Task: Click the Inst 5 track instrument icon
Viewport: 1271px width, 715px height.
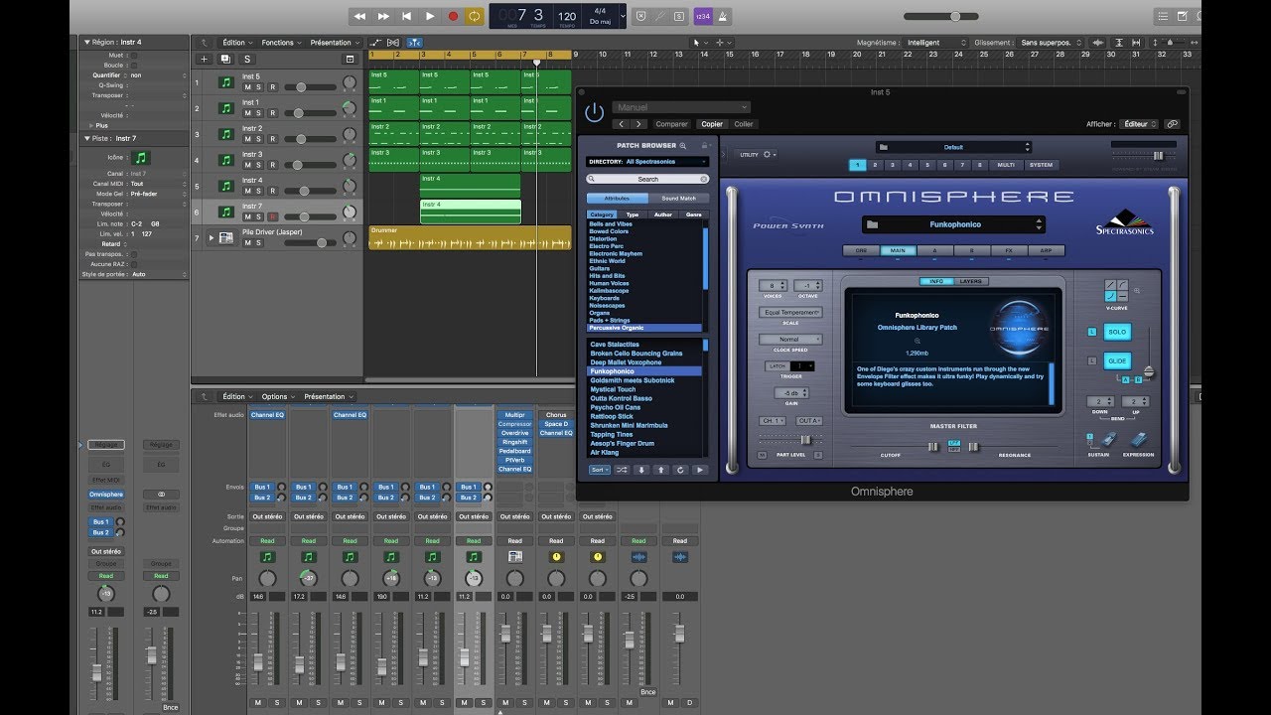Action: (226, 82)
